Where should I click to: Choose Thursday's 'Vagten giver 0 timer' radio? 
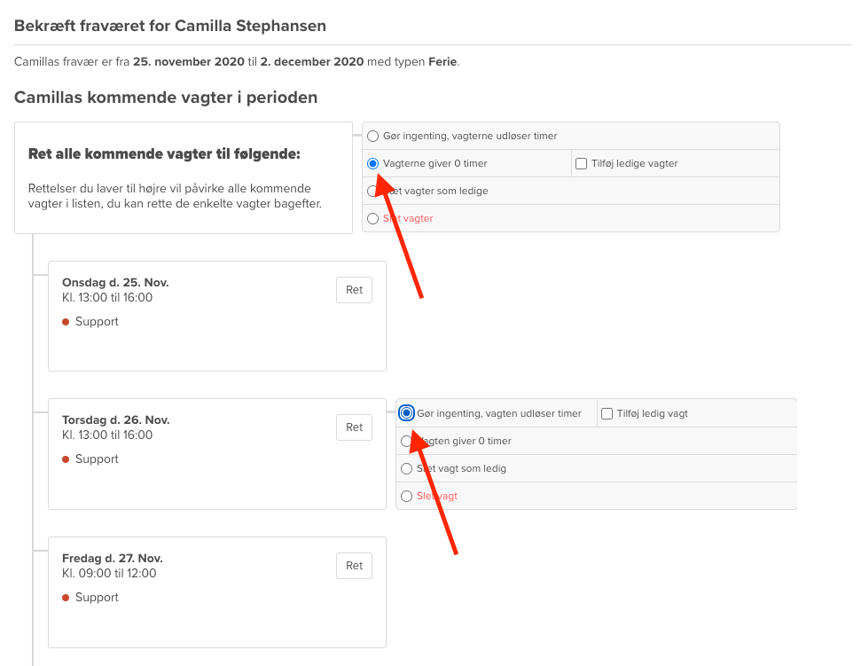(407, 441)
